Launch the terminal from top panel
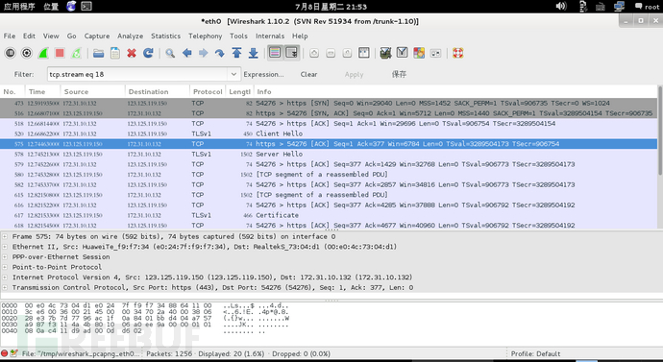The height and width of the screenshot is (362, 663). click(86, 7)
